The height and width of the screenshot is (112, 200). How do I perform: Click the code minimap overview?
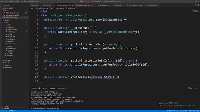(196, 11)
